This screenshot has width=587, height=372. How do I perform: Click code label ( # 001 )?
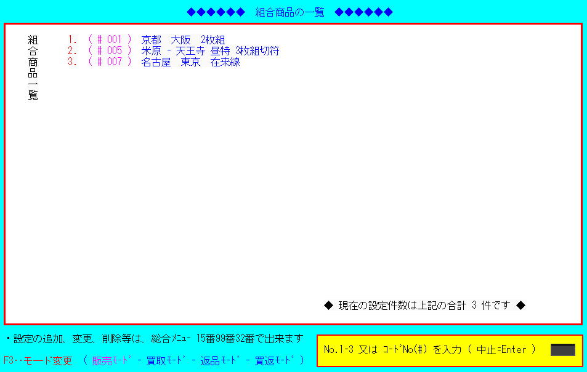pos(110,39)
